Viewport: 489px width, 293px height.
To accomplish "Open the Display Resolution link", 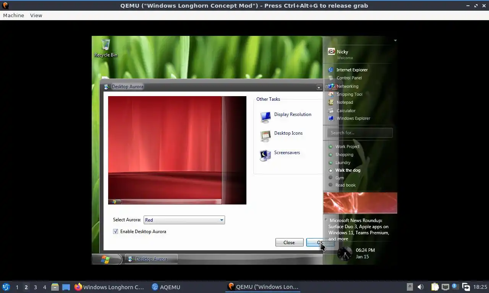I will tap(293, 114).
